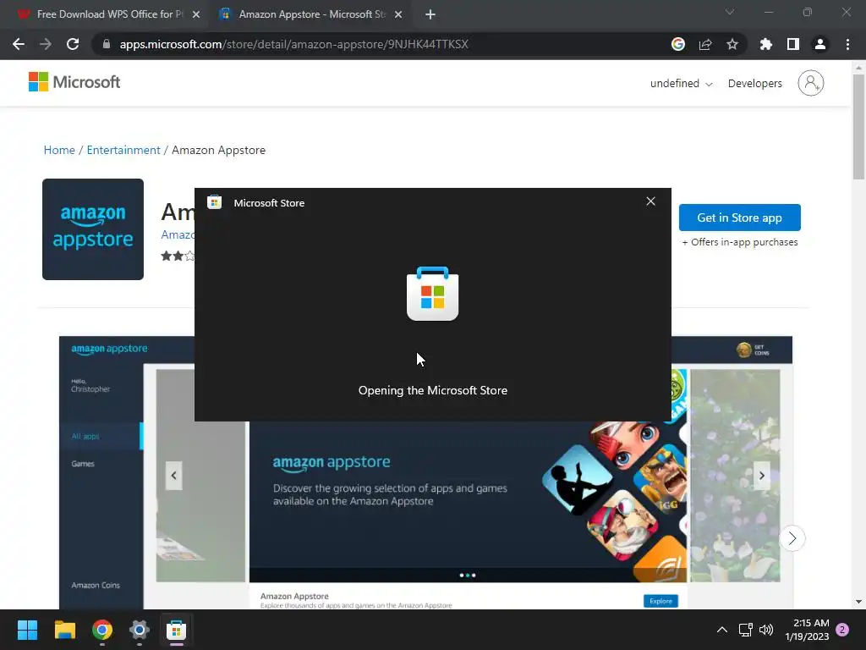This screenshot has height=650, width=866.
Task: Open network status tray icon
Action: [746, 630]
